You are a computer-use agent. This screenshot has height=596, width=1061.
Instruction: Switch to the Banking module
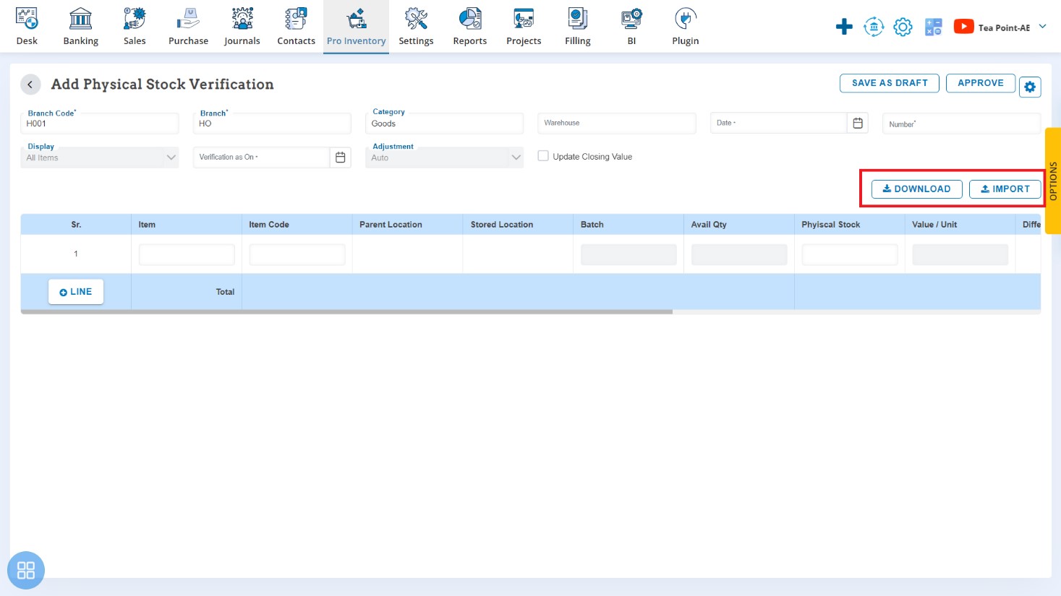80,27
